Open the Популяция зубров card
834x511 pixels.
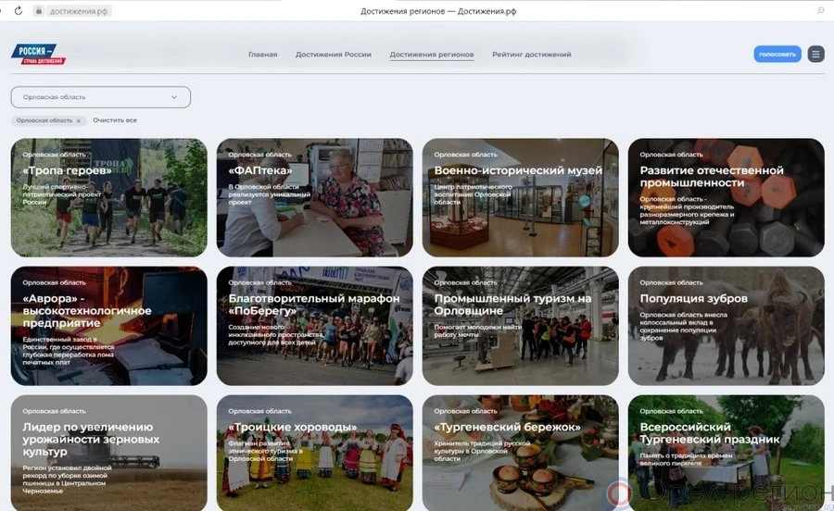tap(726, 326)
